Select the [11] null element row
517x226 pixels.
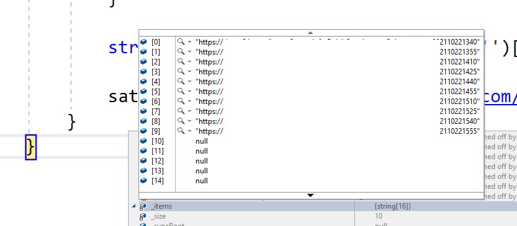[311, 151]
